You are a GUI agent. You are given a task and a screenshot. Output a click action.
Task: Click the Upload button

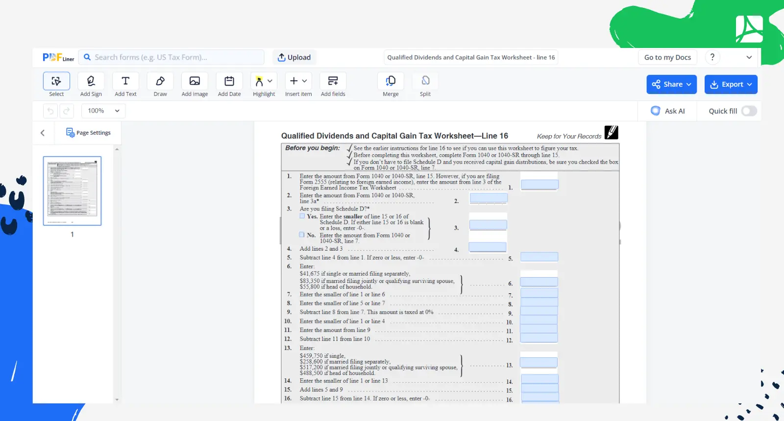tap(294, 57)
